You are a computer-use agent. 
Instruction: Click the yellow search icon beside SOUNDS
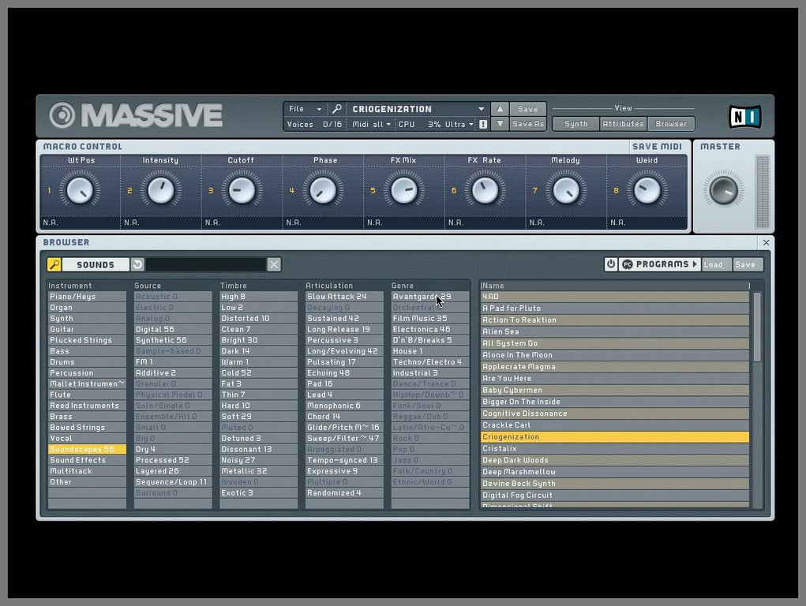54,264
